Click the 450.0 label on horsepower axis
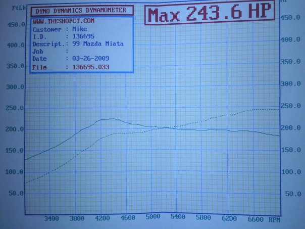Screen dimensions: 305x229 pyautogui.click(x=290, y=18)
